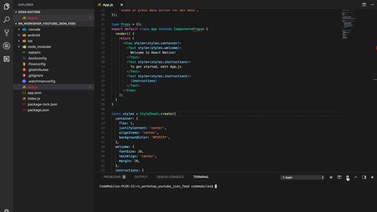
Task: Switch to the Output tab
Action: (x=141, y=177)
